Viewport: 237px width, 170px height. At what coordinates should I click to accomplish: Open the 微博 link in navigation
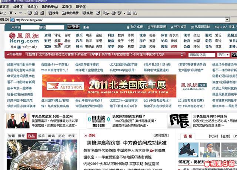[x=174, y=46]
